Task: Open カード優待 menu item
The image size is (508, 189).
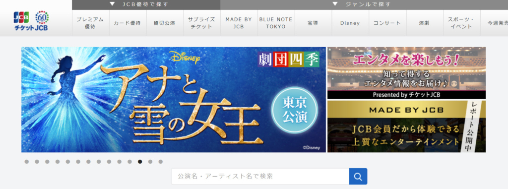Action: point(127,23)
